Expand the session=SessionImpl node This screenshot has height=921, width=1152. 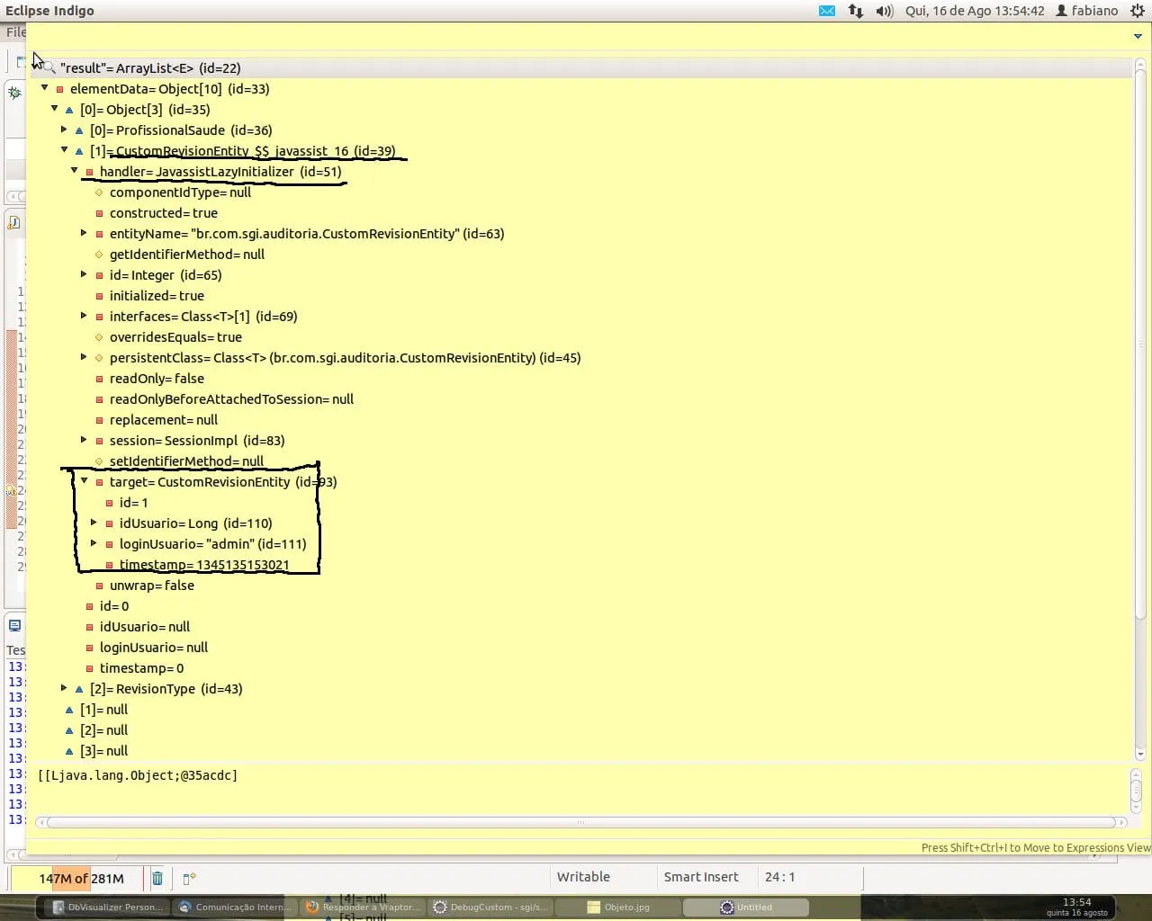click(x=84, y=440)
